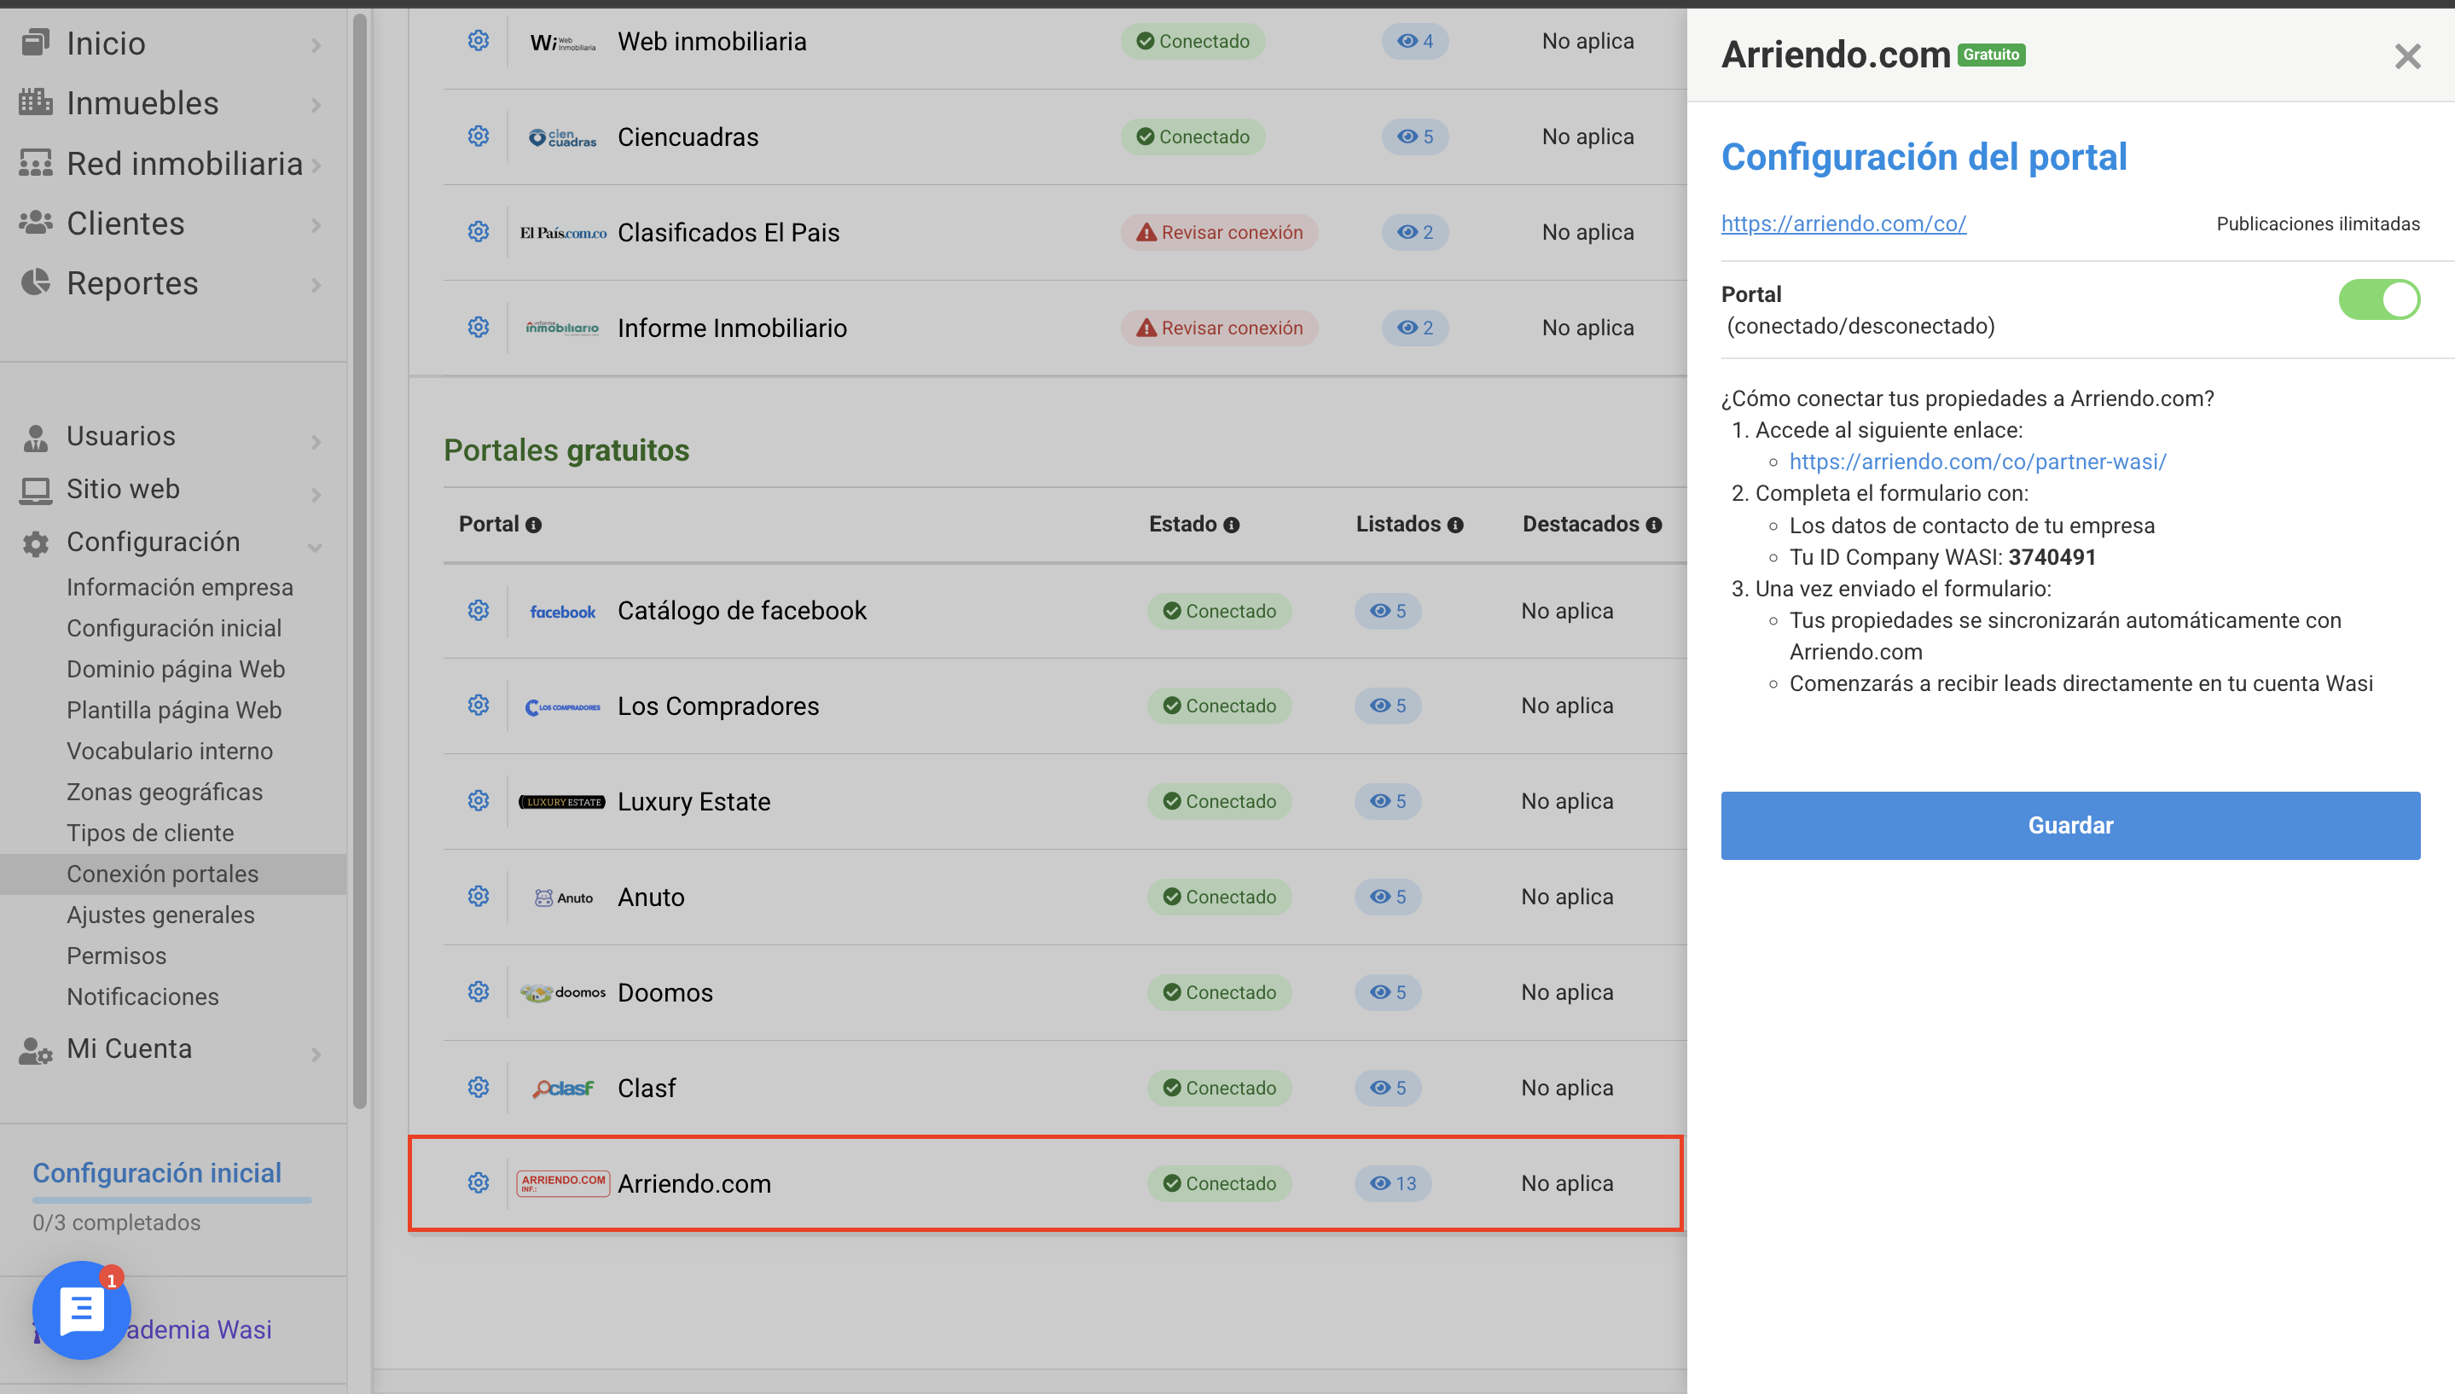
Task: Click the sidebar vertical scrollbar
Action: [x=360, y=561]
